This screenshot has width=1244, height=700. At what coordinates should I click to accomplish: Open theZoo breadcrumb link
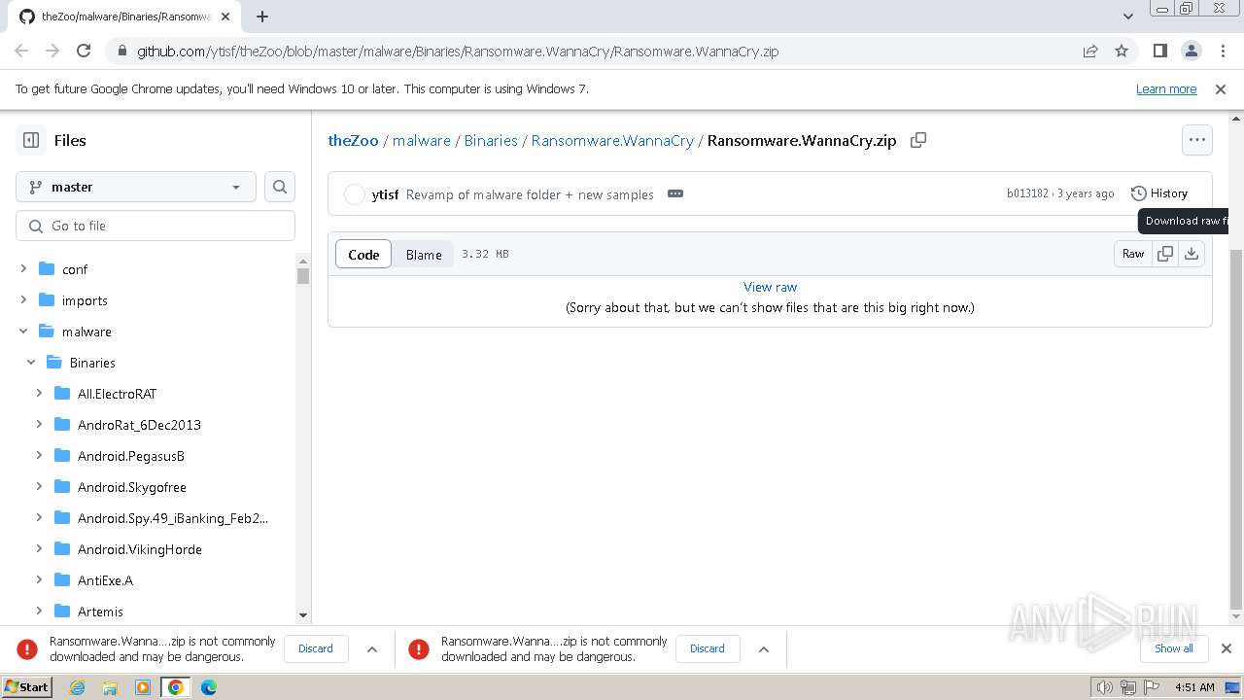[x=354, y=140]
